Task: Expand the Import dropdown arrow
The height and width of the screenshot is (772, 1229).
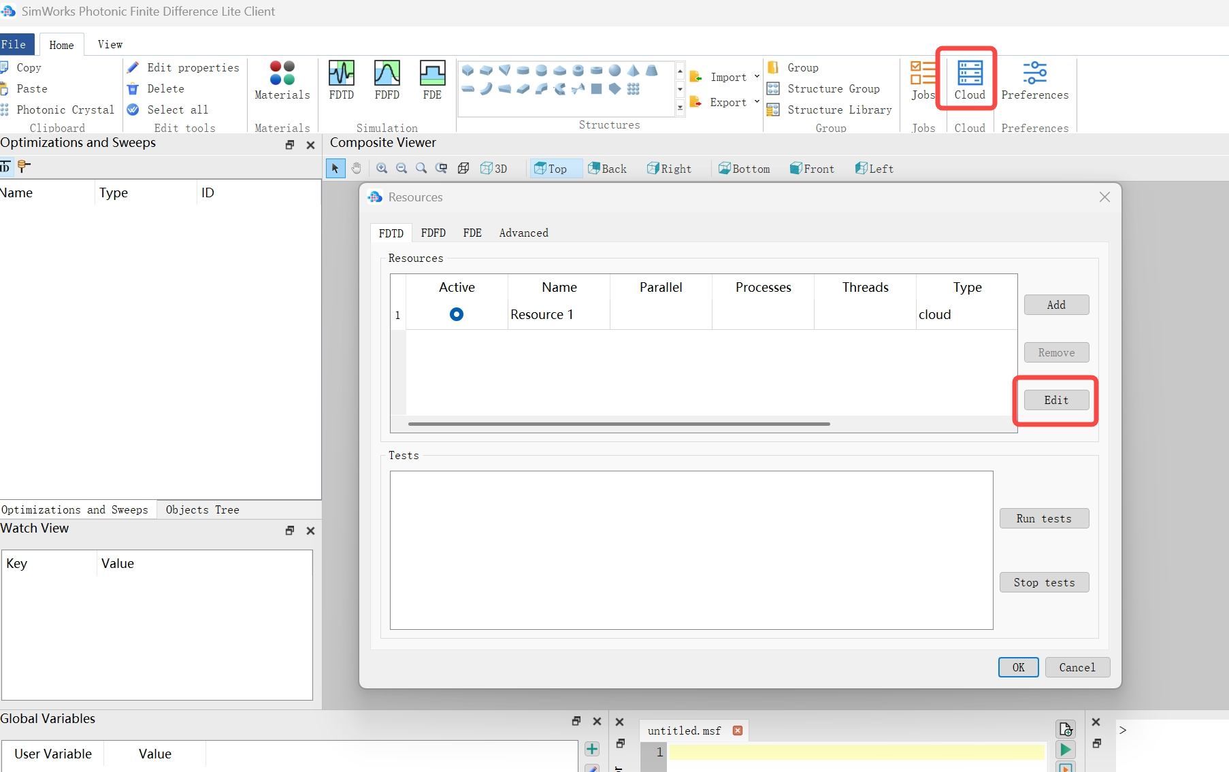Action: point(757,77)
